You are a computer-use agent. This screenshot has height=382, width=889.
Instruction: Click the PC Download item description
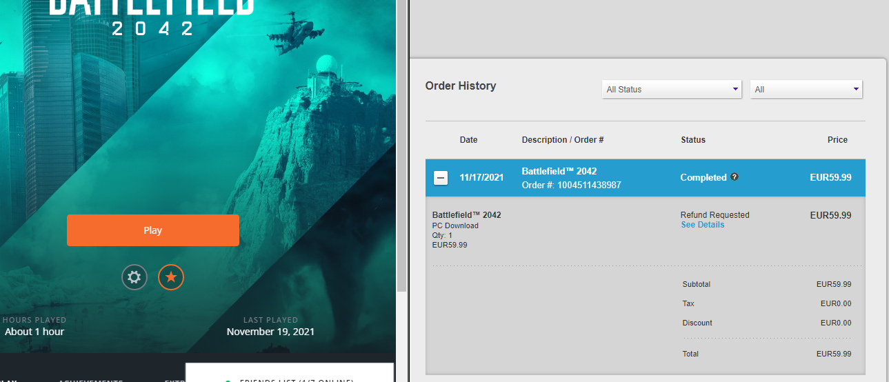tap(455, 225)
